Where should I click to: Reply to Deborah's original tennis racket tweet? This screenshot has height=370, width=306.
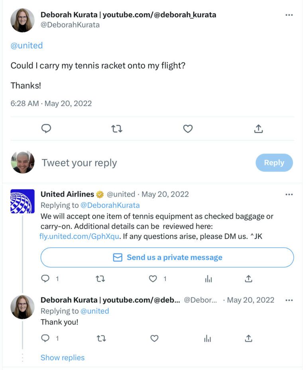click(x=47, y=129)
